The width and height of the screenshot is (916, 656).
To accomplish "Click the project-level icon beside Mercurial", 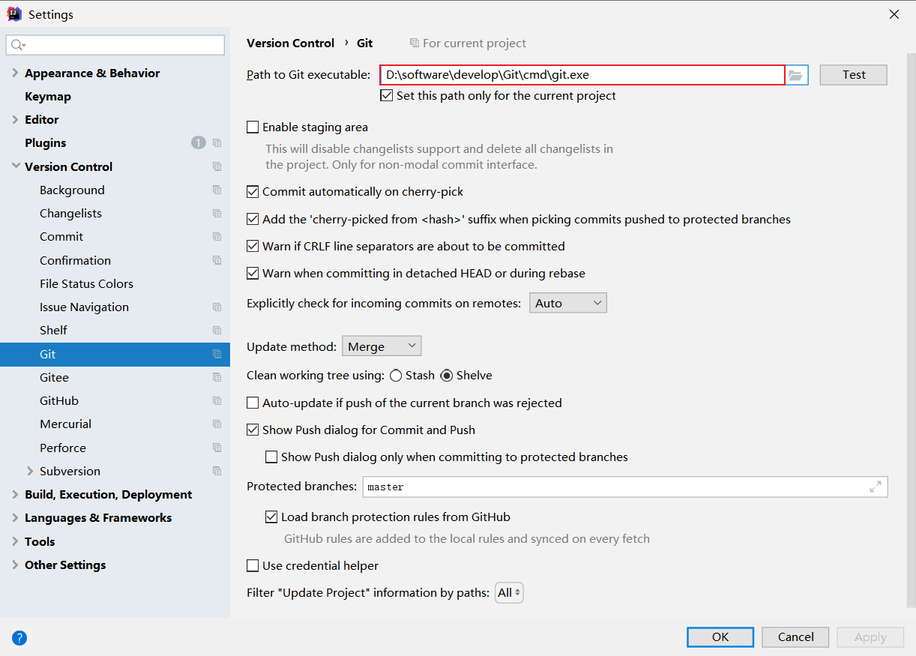I will coord(217,424).
